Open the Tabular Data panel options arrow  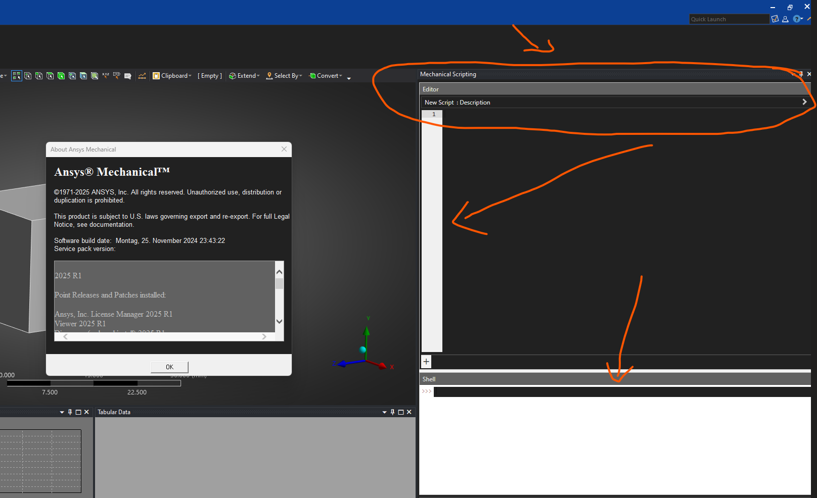click(384, 412)
